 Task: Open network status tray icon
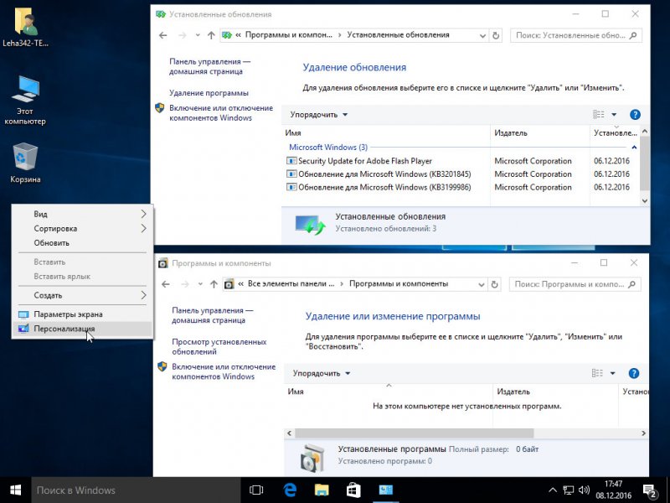(x=569, y=490)
